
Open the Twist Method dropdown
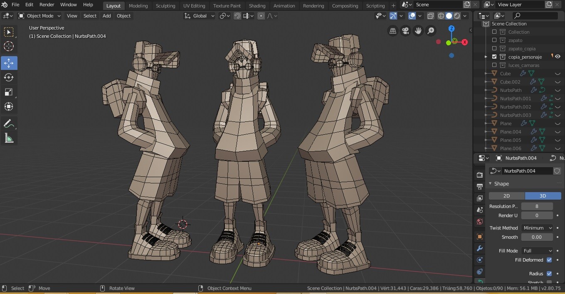pyautogui.click(x=537, y=228)
